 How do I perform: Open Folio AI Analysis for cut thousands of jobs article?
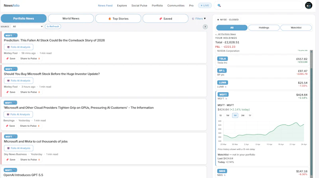point(18,148)
